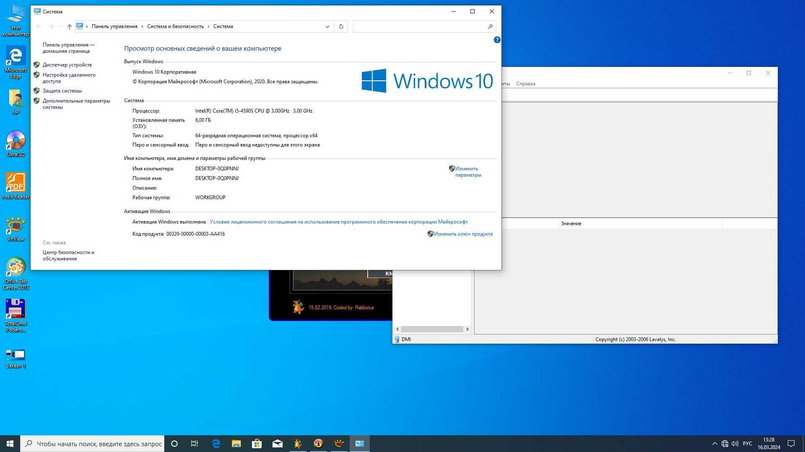Open File Explorer from taskbar
The image size is (805, 452).
pyautogui.click(x=236, y=444)
